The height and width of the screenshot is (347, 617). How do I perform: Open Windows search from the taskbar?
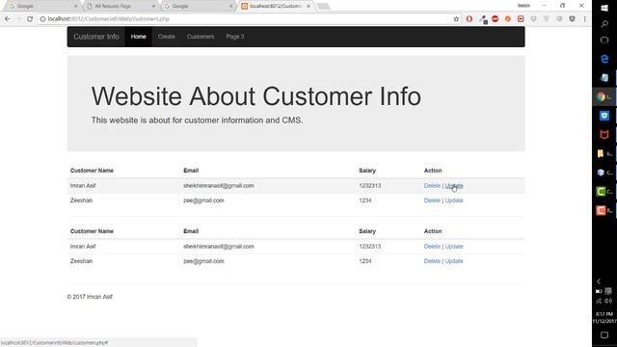604,24
